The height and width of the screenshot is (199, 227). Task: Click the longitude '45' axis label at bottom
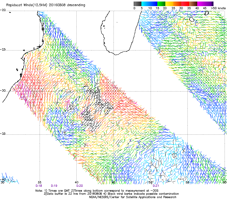[x=113, y=182]
